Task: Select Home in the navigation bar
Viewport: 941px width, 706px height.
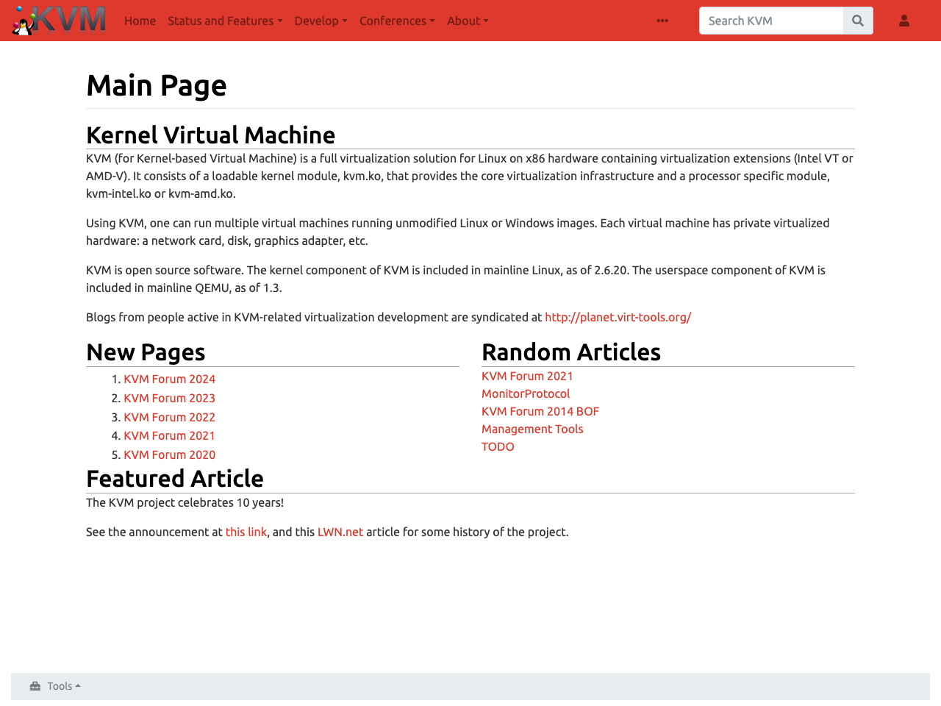Action: click(140, 20)
